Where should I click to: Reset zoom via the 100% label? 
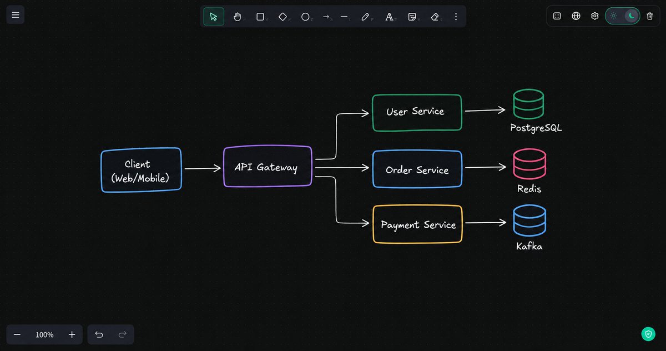(x=44, y=335)
